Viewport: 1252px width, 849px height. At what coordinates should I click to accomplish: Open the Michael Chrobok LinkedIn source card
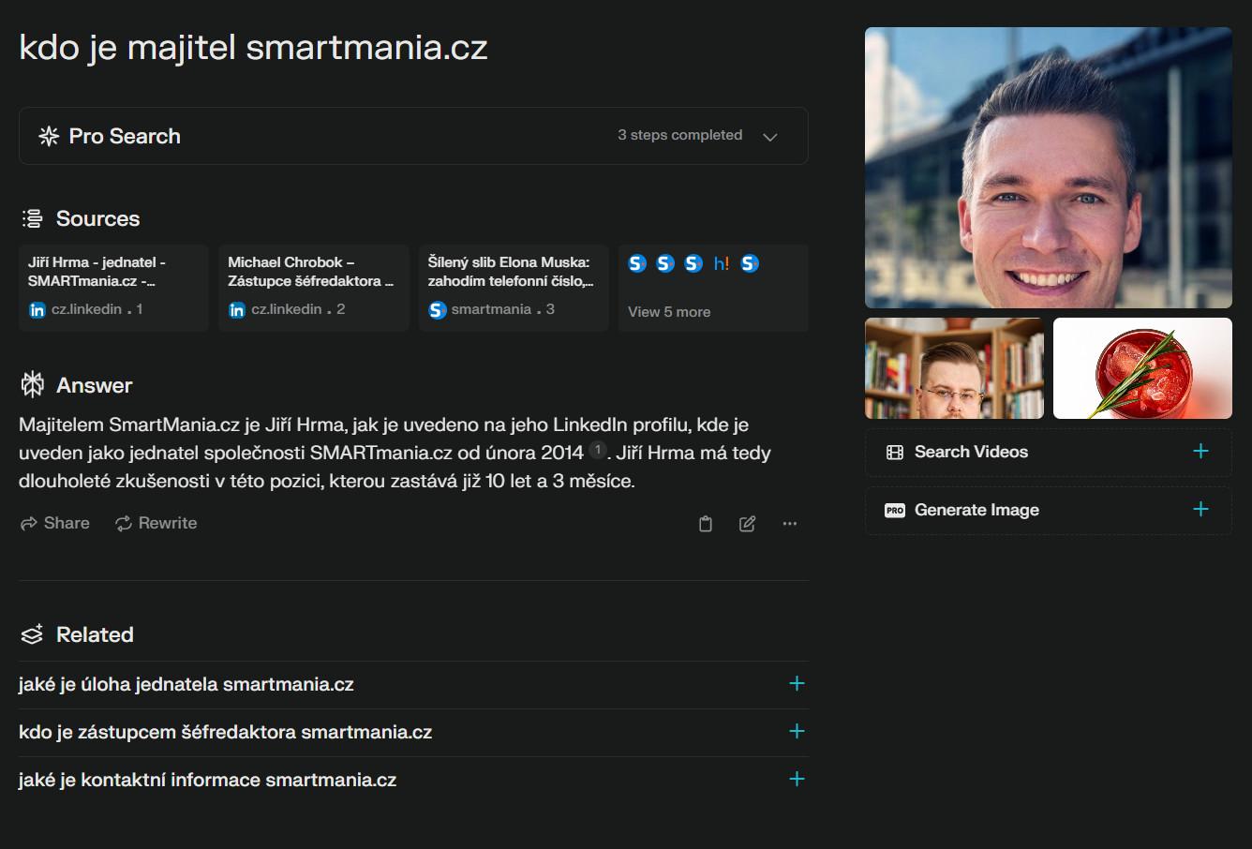coord(314,288)
